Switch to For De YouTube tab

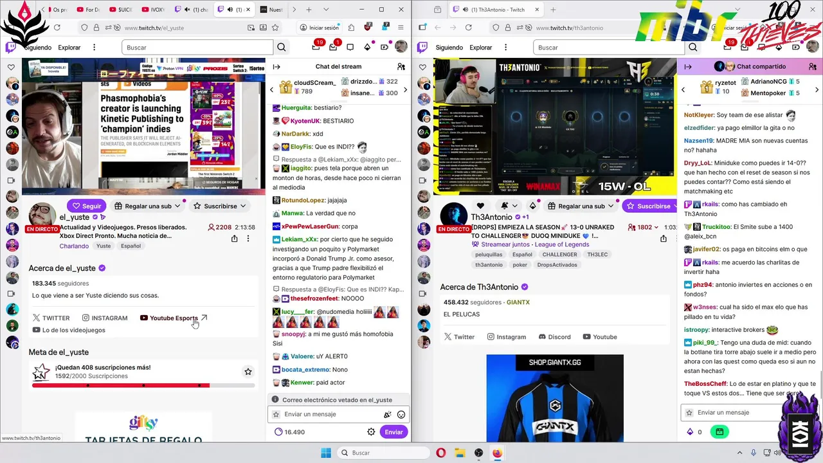click(x=88, y=10)
